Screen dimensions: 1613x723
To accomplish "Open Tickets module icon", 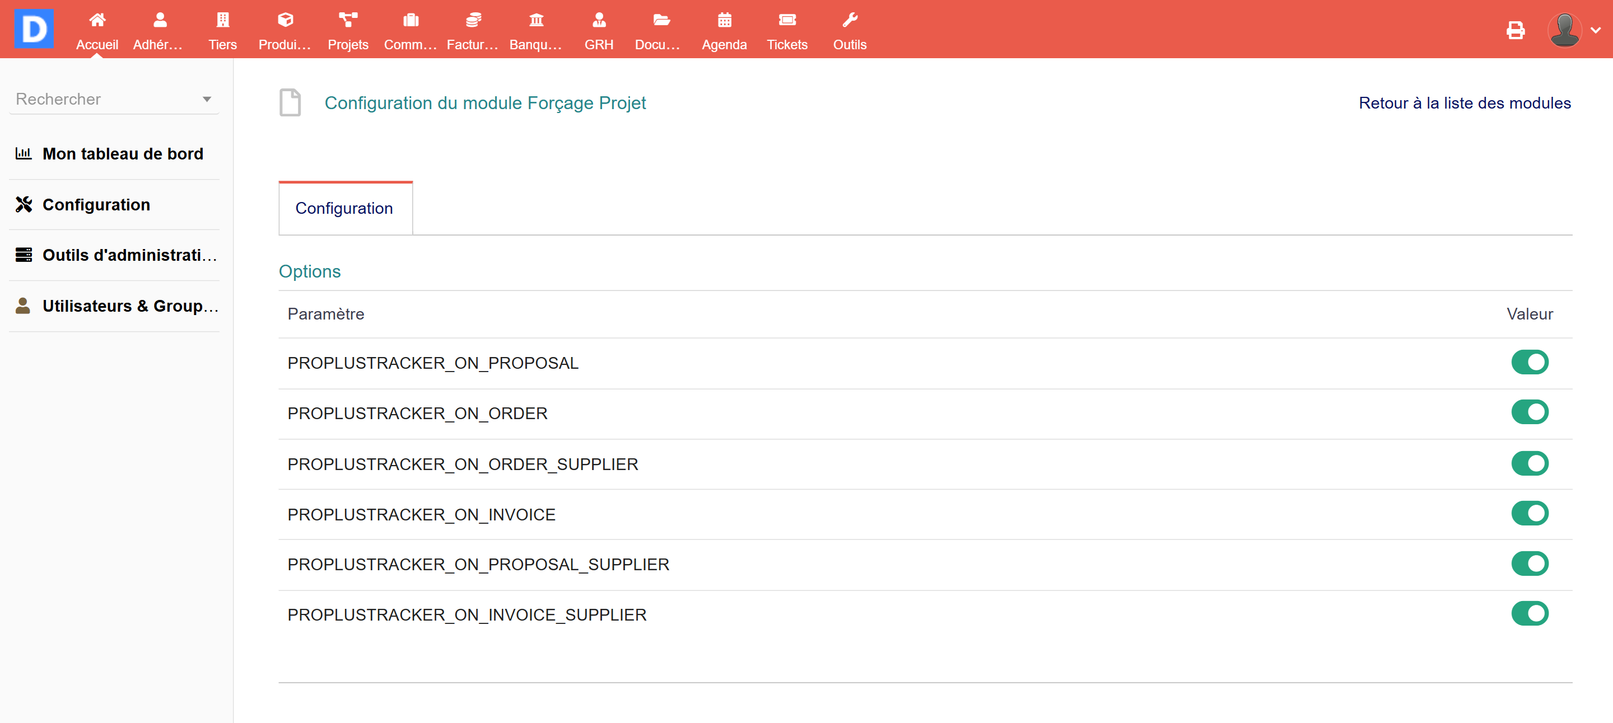I will tap(786, 21).
